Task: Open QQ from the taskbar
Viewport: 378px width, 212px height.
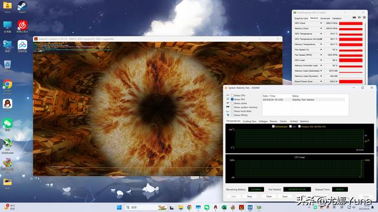Action: (215, 207)
